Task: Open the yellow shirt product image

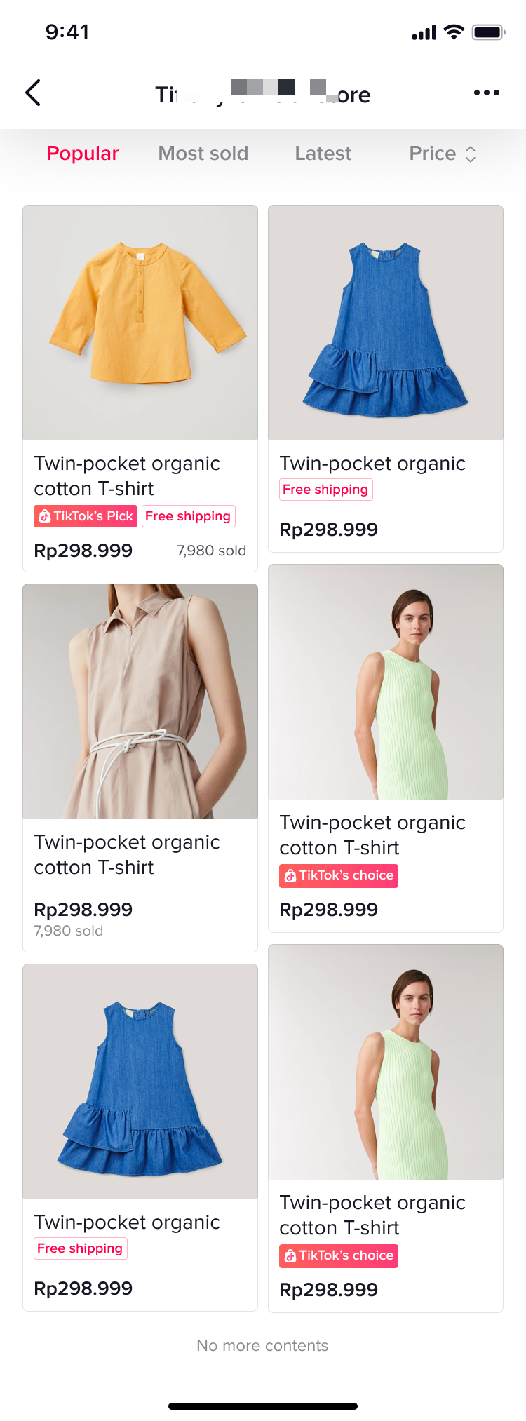Action: 140,323
